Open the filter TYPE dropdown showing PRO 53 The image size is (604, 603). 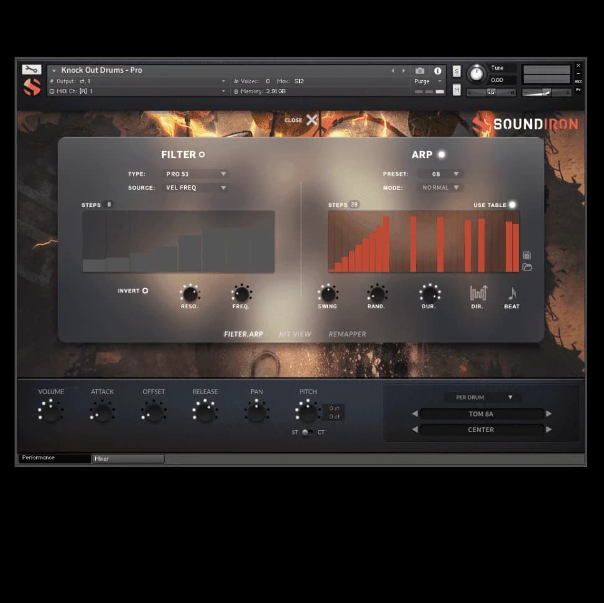196,174
